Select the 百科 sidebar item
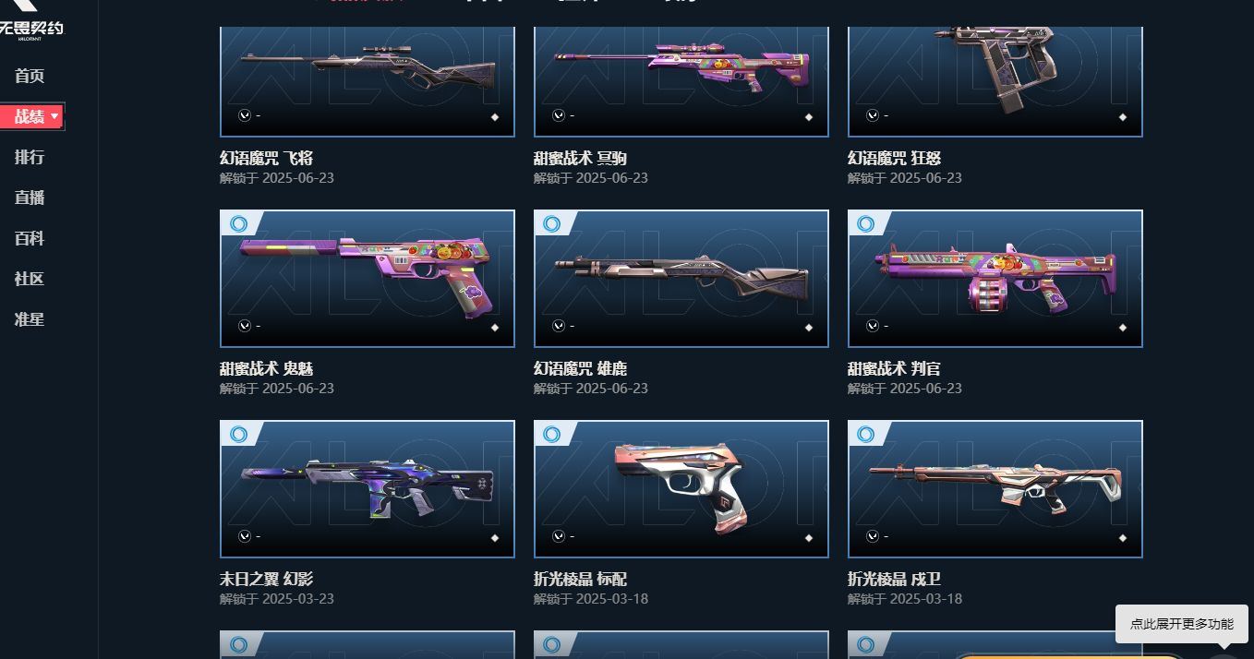The image size is (1254, 659). [30, 238]
